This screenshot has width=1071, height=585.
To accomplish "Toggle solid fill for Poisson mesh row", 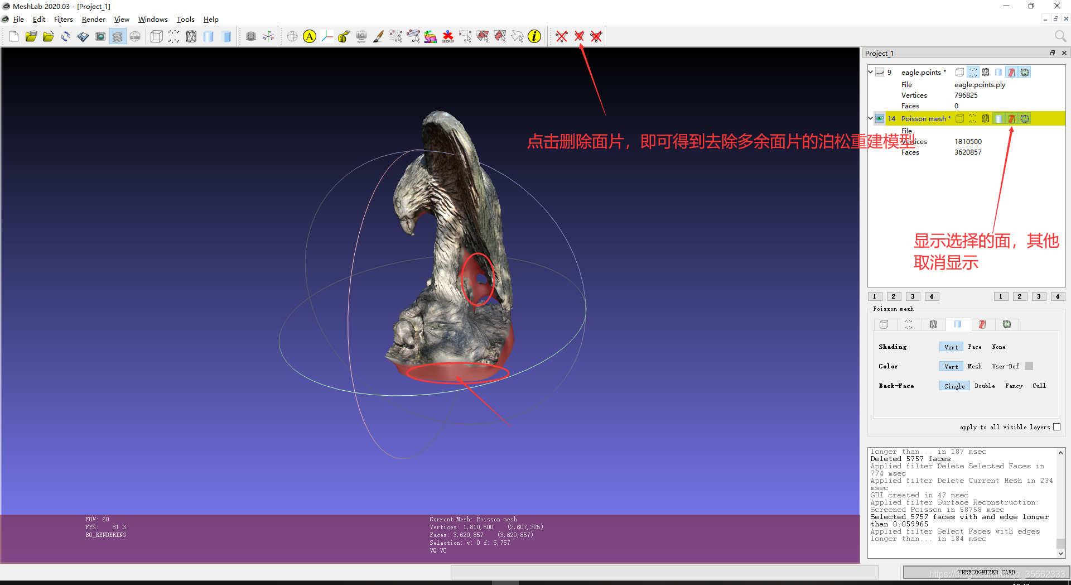I will [998, 118].
